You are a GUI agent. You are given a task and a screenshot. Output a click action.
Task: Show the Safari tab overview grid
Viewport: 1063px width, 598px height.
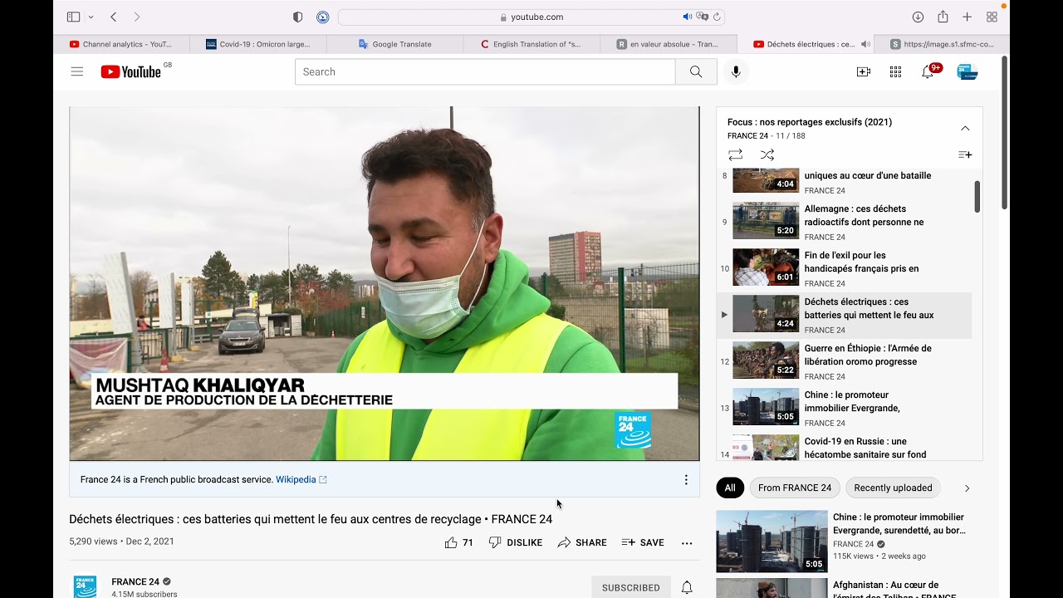coord(992,17)
